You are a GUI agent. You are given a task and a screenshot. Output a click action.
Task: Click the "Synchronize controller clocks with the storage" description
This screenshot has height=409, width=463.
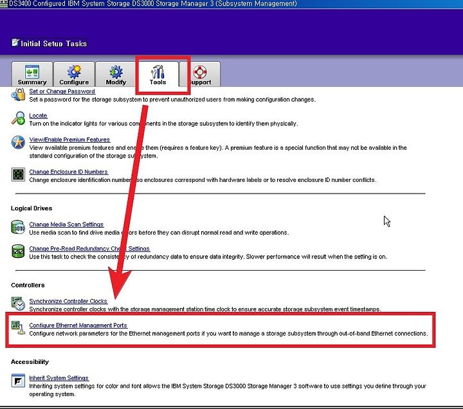[205, 309]
